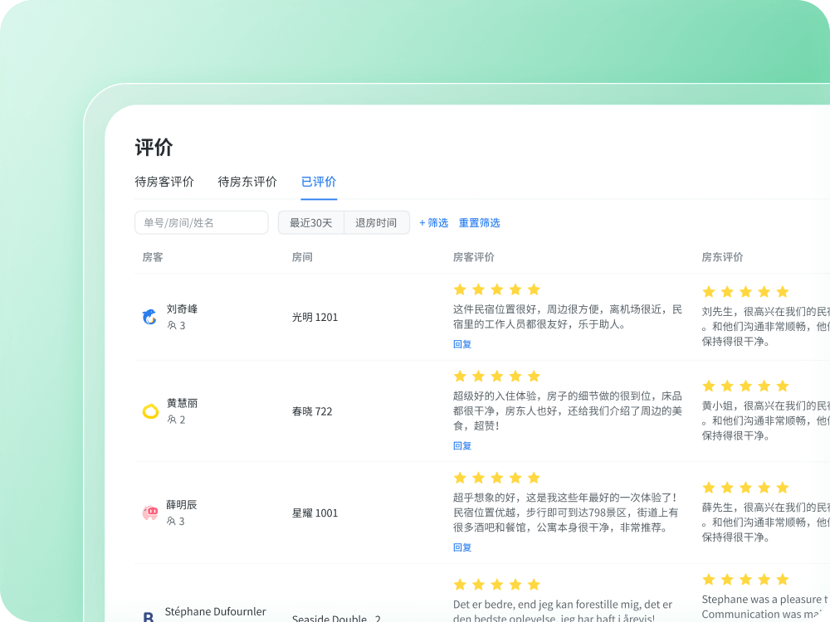Click the 重置筛选 reset link

click(480, 222)
